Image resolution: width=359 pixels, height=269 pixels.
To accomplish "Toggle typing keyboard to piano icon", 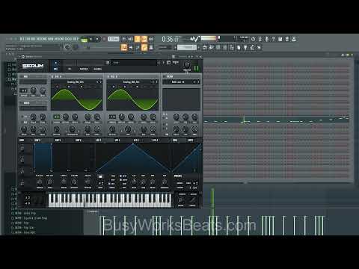I will tap(124, 47).
